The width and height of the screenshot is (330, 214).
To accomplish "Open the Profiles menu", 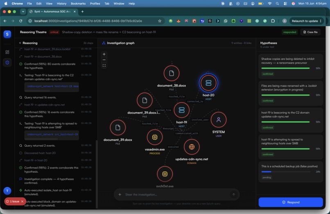I will pos(95,4).
